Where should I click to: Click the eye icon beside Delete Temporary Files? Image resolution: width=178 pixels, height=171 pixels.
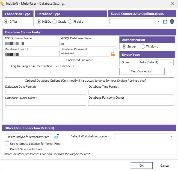coord(56,137)
